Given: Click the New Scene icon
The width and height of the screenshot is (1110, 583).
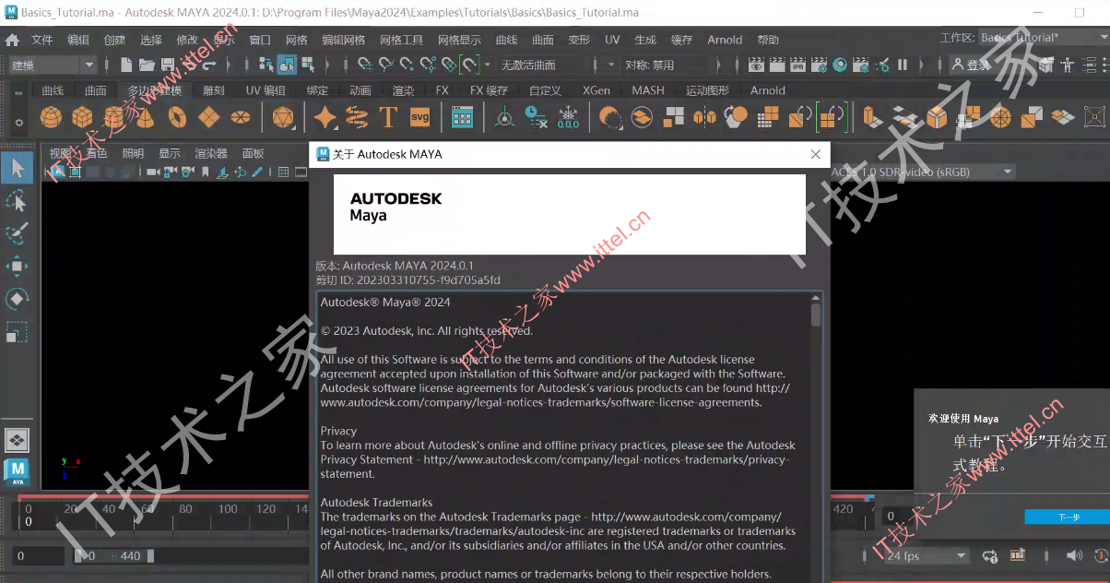Looking at the screenshot, I should [x=126, y=65].
